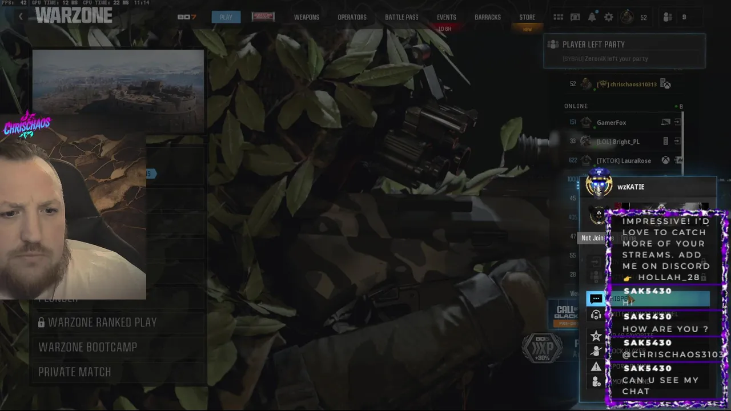Select GamerFox in the online friends list

click(x=624, y=122)
